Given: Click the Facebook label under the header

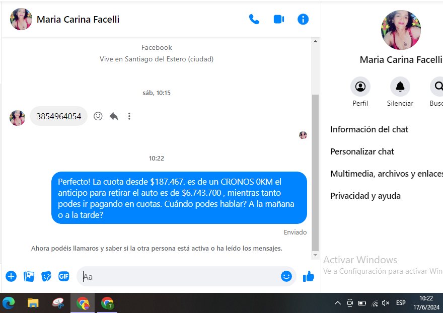Looking at the screenshot, I should coord(157,47).
